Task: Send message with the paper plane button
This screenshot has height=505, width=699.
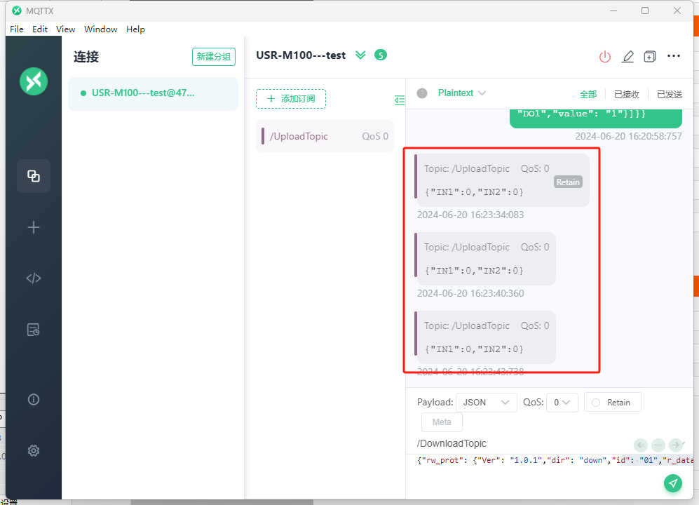Action: (x=673, y=483)
